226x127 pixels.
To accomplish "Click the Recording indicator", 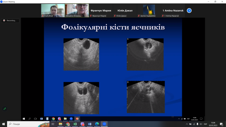I will [10, 20].
